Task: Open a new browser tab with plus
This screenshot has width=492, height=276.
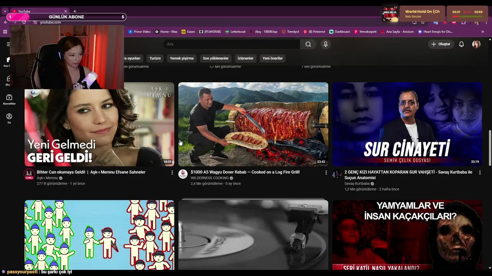Action: tap(75, 11)
